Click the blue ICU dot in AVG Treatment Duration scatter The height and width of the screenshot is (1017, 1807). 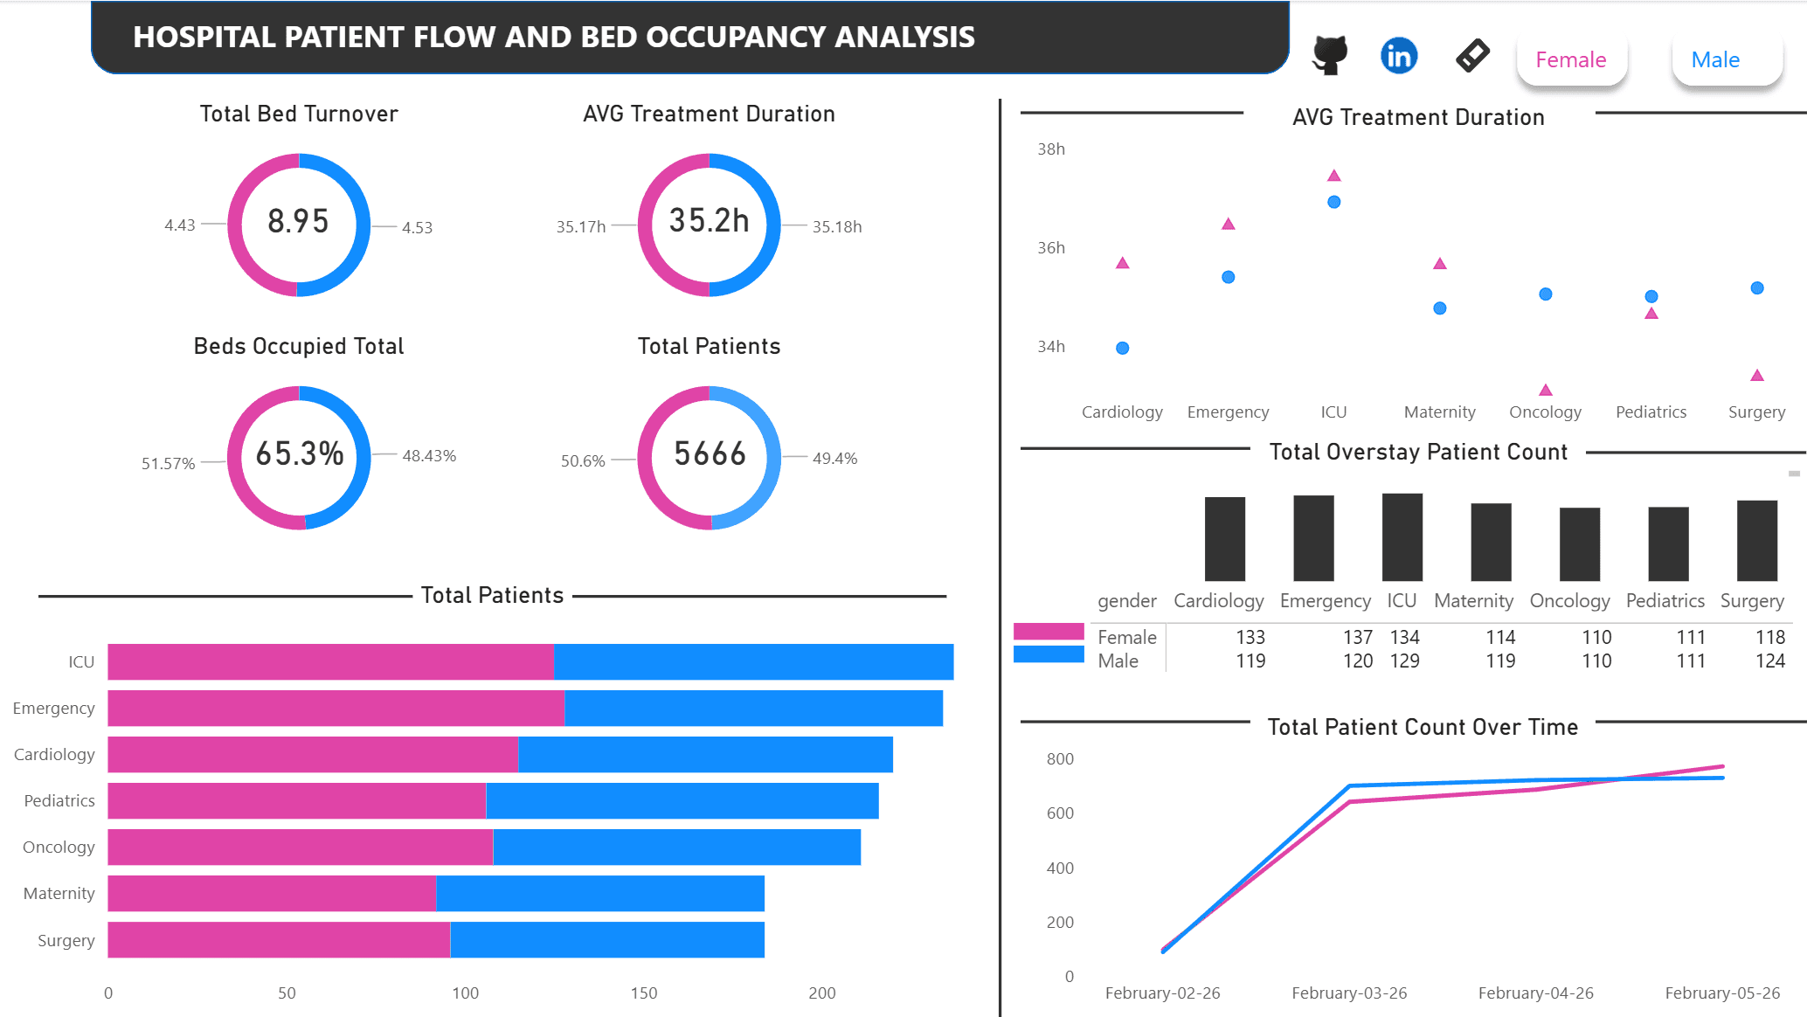pyautogui.click(x=1333, y=202)
